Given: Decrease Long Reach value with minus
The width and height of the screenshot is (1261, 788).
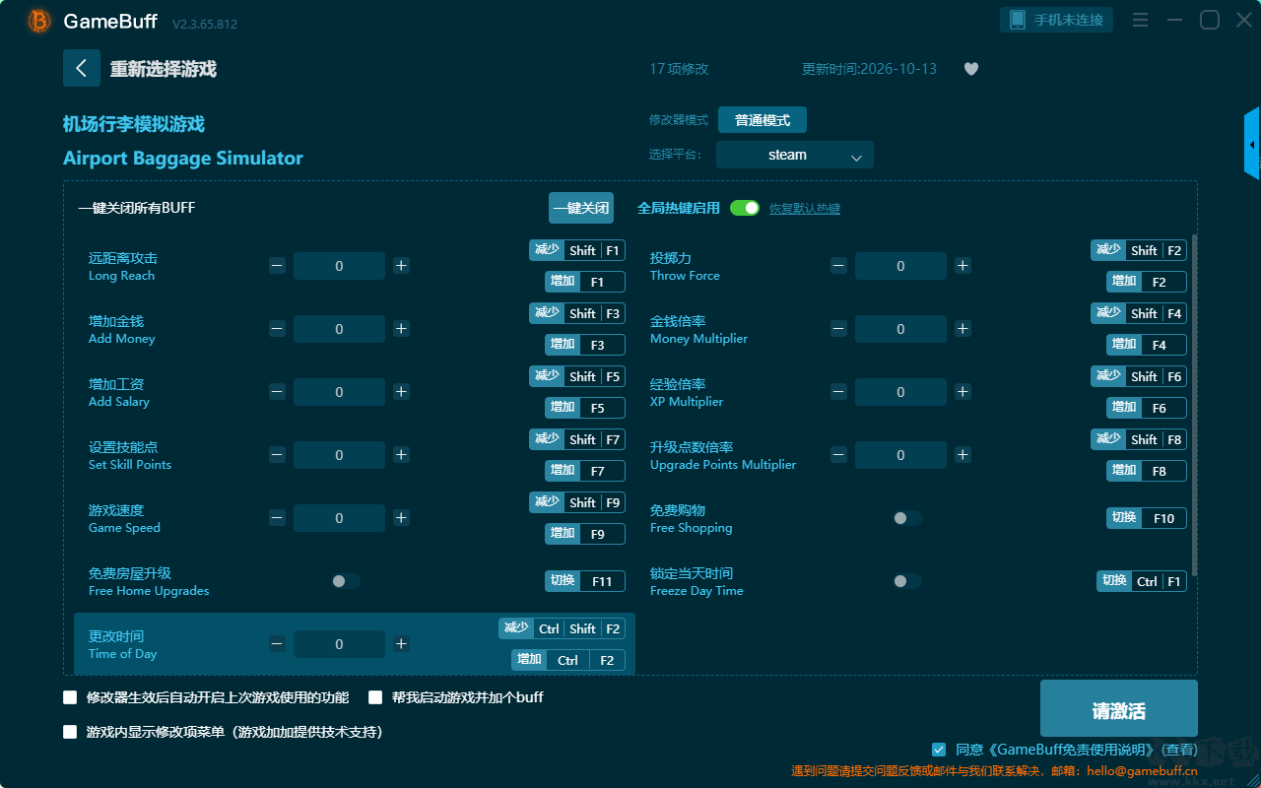Looking at the screenshot, I should [x=278, y=266].
